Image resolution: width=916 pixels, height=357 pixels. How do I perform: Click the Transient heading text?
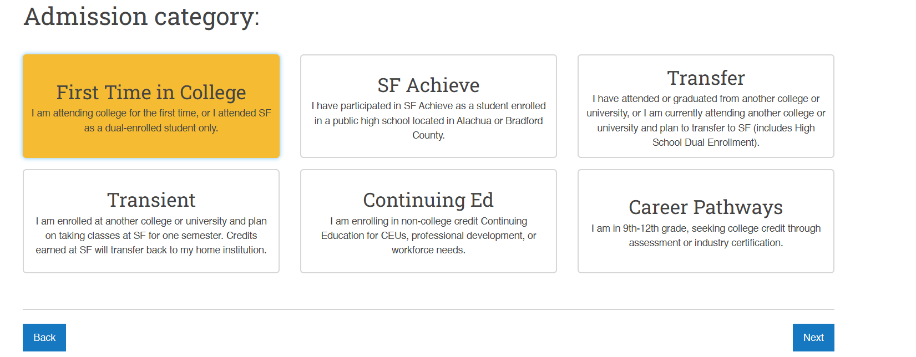(x=151, y=200)
